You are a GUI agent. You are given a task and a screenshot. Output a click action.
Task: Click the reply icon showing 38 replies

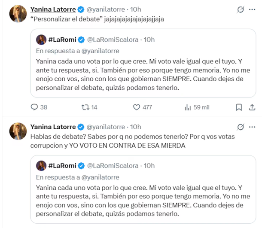pos(35,107)
